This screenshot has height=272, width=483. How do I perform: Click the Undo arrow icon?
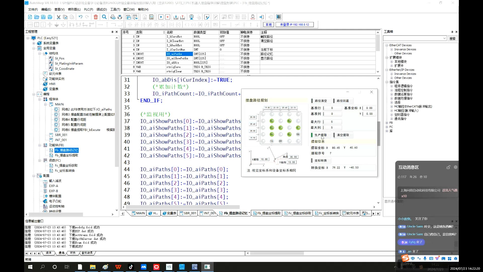pos(80,17)
